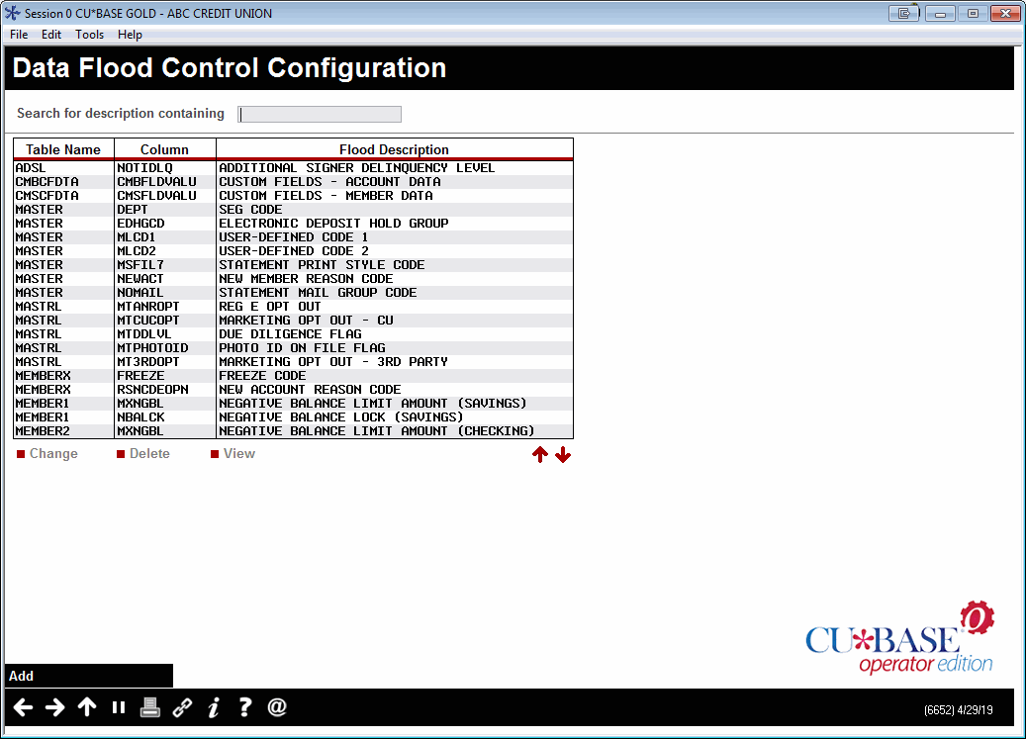Click the Change option
Screen dimensions: 1026x739
(x=47, y=454)
